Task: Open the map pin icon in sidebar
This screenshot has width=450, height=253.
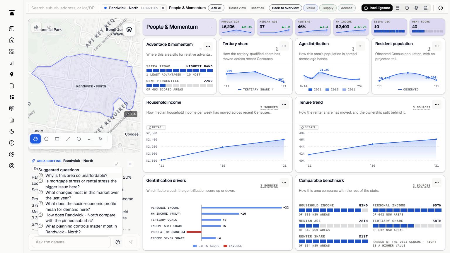Action: coord(12,74)
